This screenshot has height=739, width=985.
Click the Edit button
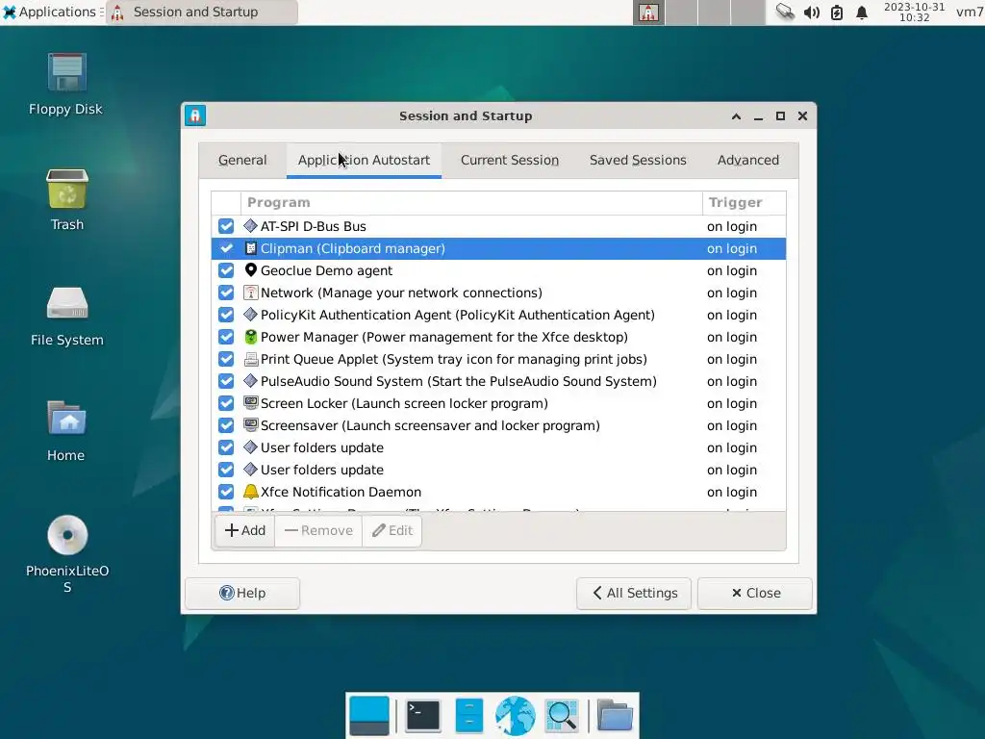pyautogui.click(x=392, y=530)
